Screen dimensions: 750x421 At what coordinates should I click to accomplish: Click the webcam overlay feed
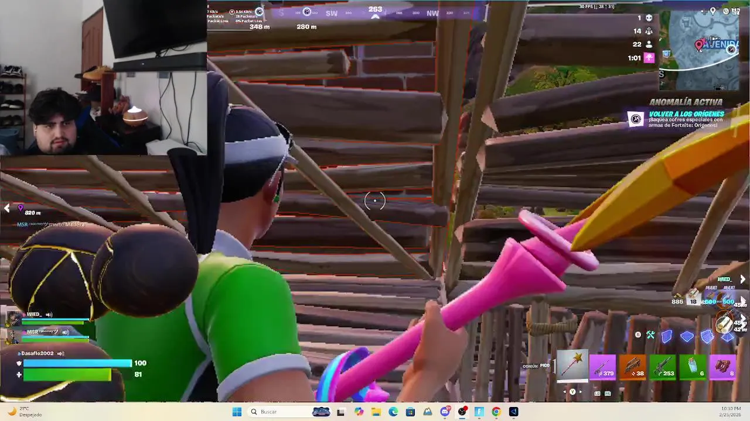(103, 77)
